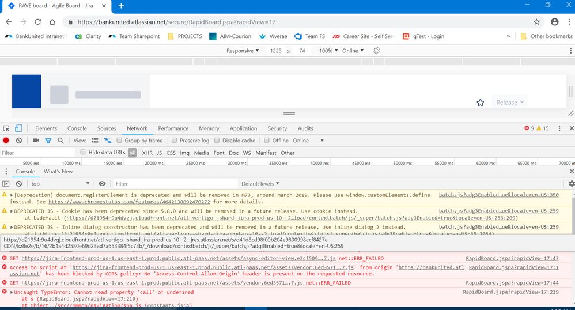Open the Performance tab
575x310 pixels.
[173, 128]
